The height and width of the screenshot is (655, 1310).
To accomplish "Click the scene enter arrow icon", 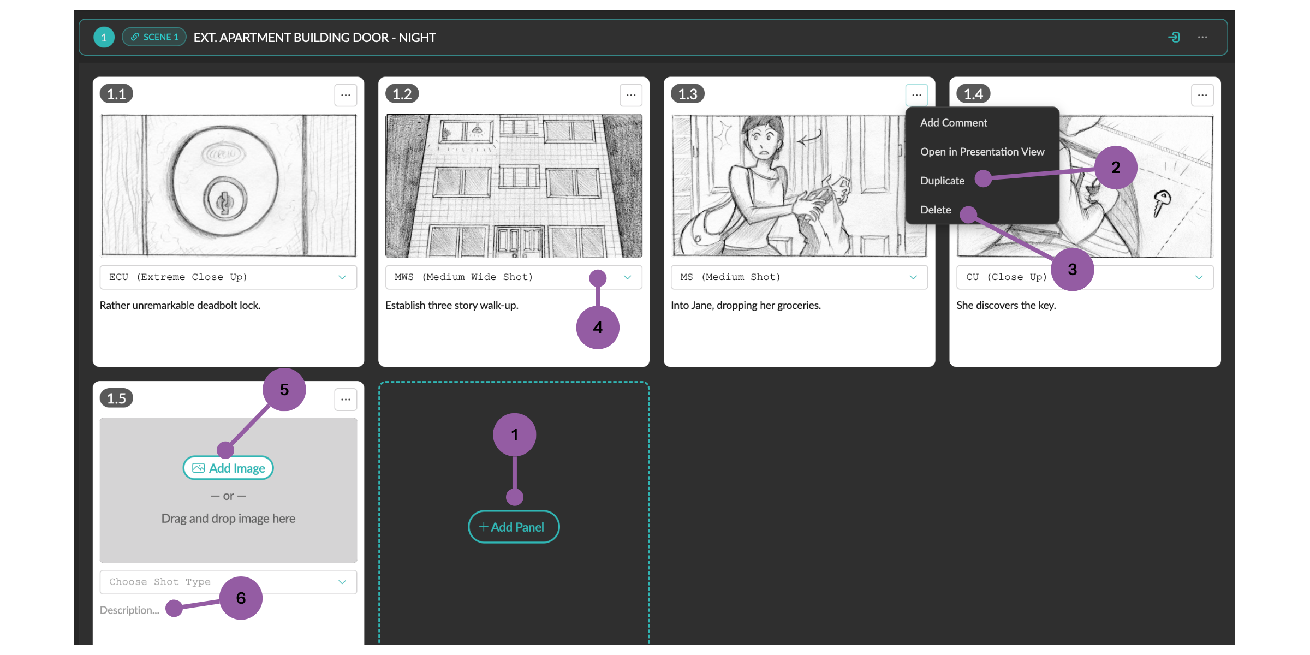I will click(x=1174, y=37).
